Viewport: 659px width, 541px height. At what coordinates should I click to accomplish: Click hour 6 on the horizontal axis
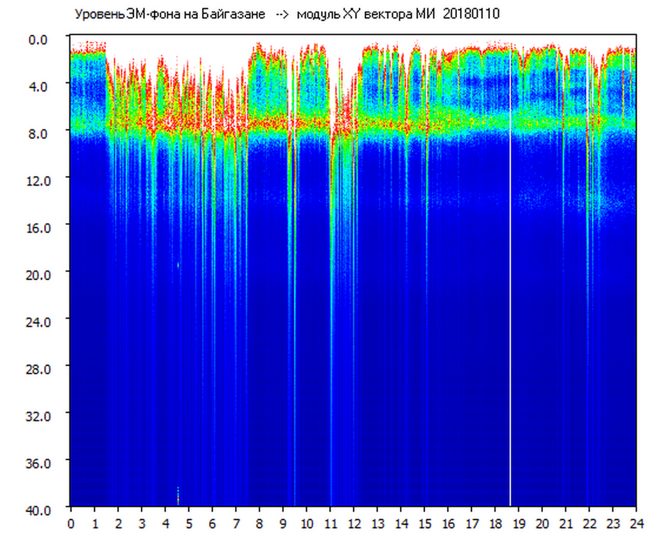tap(212, 524)
